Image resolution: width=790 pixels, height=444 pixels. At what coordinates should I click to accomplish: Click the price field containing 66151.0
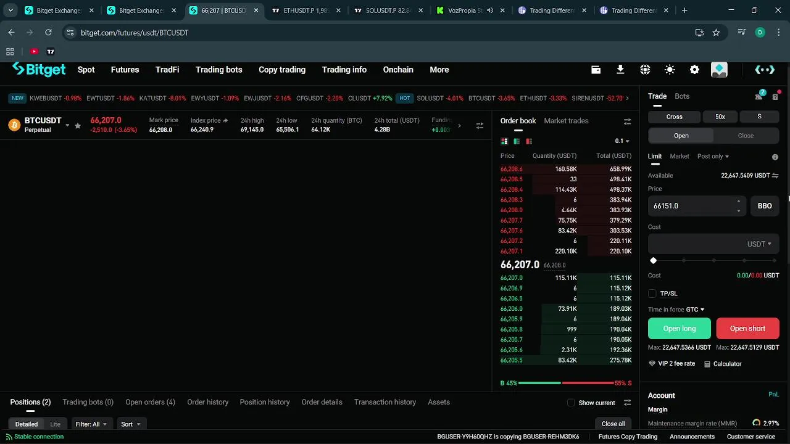tap(697, 206)
